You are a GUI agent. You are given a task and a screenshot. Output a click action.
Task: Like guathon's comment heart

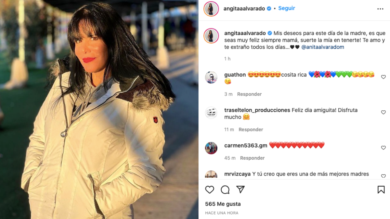point(383,77)
